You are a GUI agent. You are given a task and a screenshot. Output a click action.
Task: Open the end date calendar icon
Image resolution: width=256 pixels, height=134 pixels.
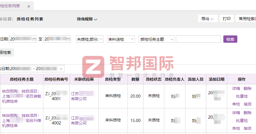[68, 39]
